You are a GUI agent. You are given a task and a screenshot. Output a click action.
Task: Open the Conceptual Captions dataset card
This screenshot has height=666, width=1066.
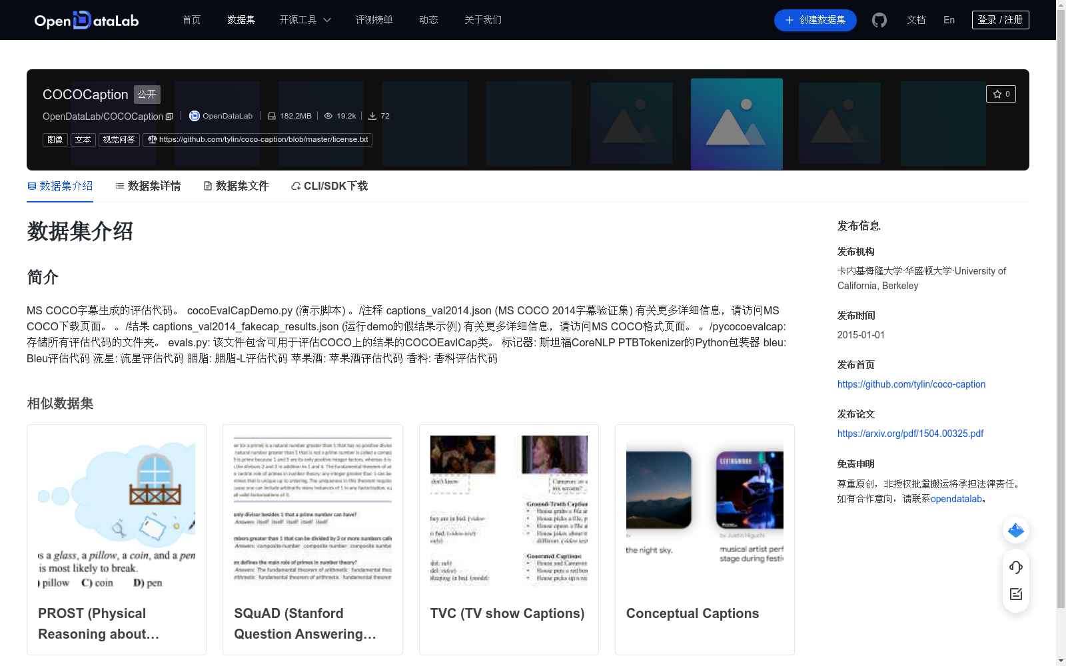tap(705, 539)
